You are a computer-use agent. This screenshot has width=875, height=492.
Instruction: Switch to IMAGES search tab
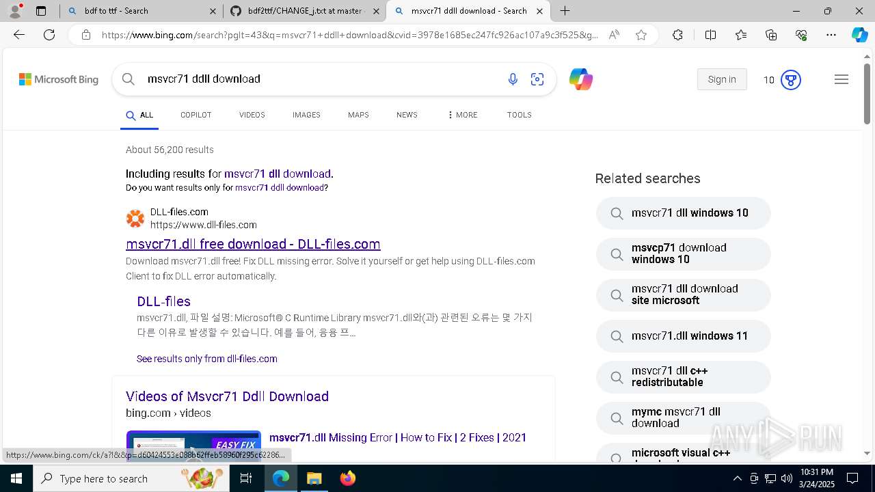(x=306, y=115)
